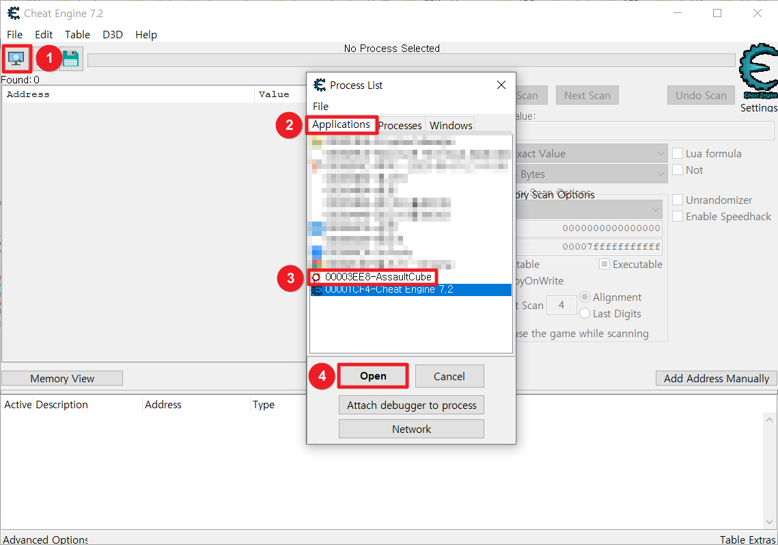Click the Open button

(x=373, y=376)
